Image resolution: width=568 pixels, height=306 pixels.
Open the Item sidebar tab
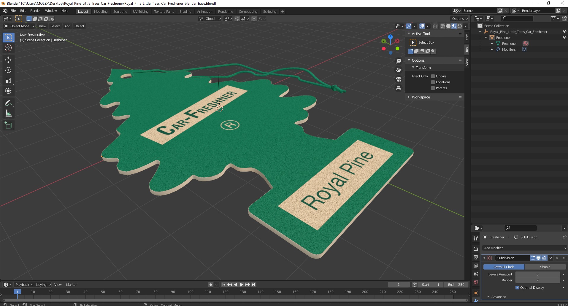467,37
